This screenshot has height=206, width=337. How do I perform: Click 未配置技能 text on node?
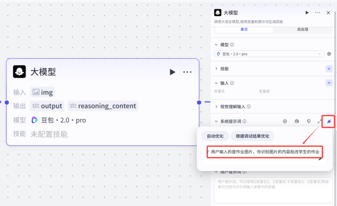[49, 134]
